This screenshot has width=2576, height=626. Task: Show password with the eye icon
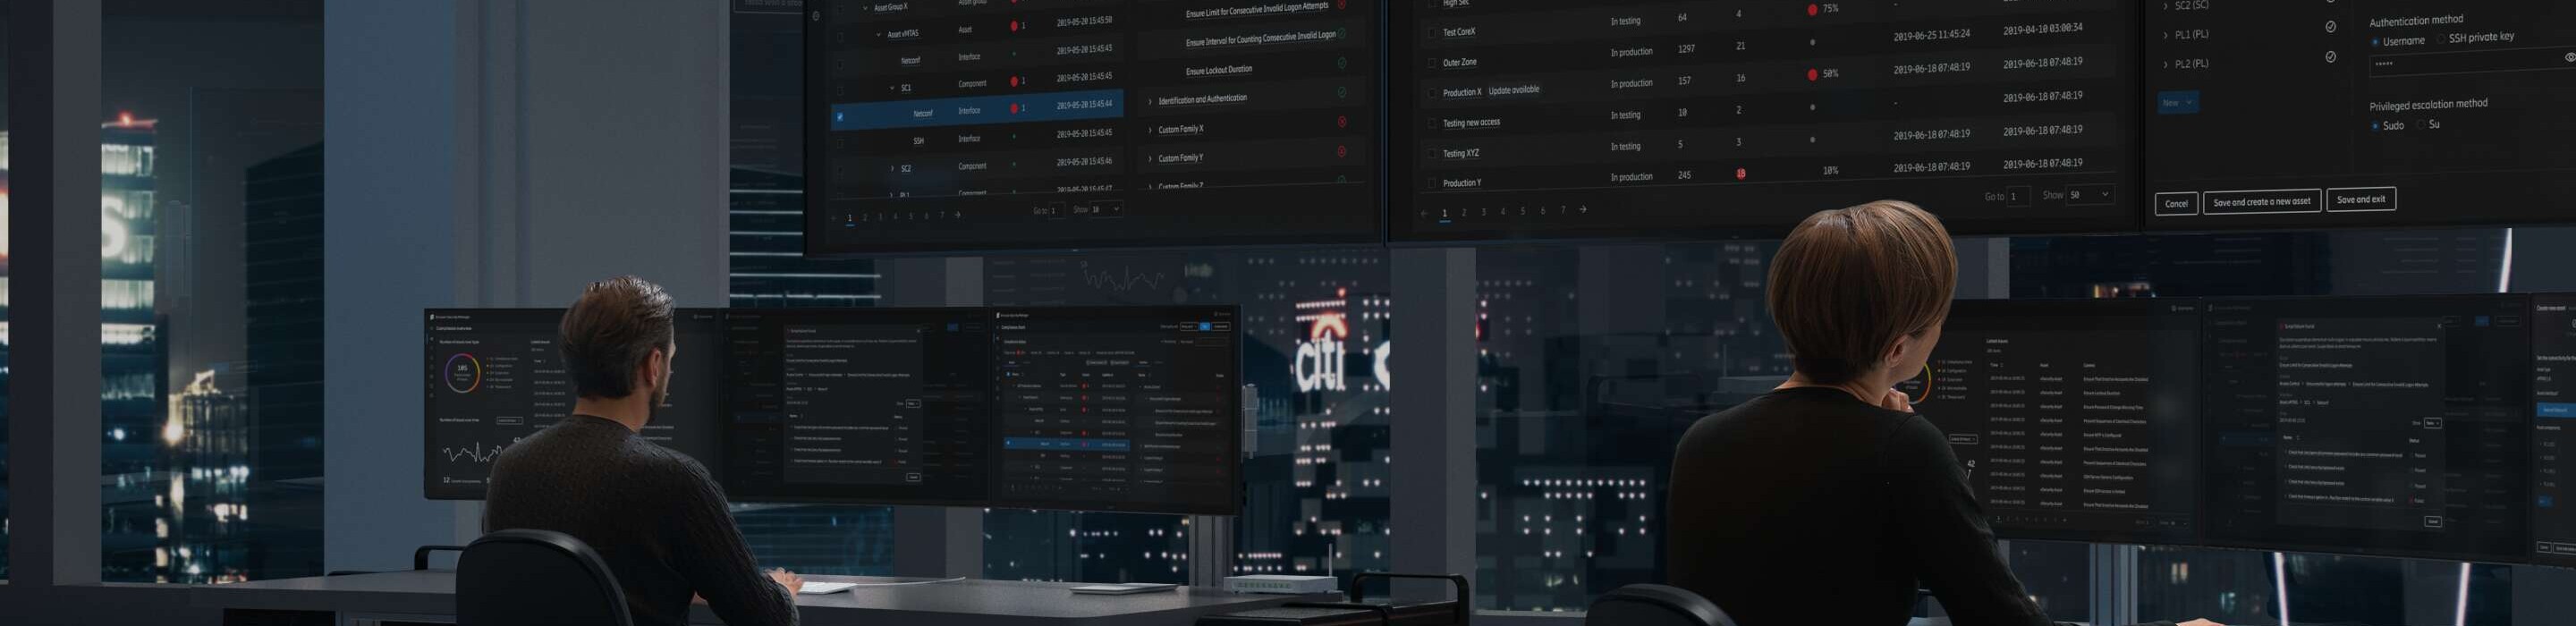[x=2569, y=58]
